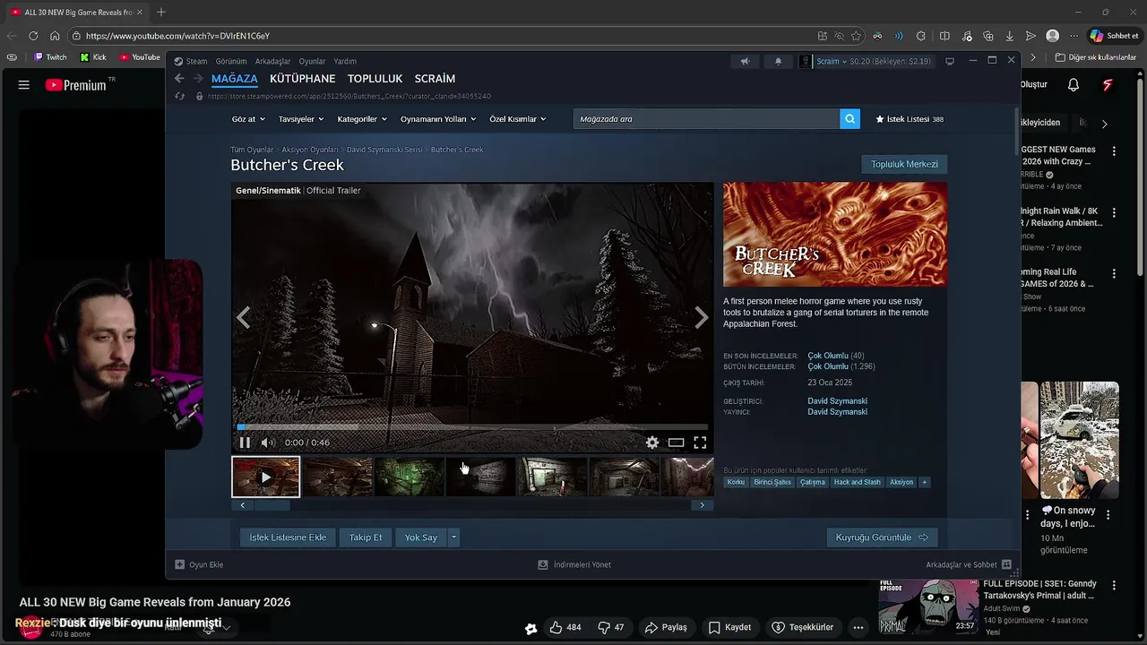Expand the Oynamanın Yolları dropdown
Image resolution: width=1147 pixels, height=645 pixels.
pyautogui.click(x=438, y=119)
